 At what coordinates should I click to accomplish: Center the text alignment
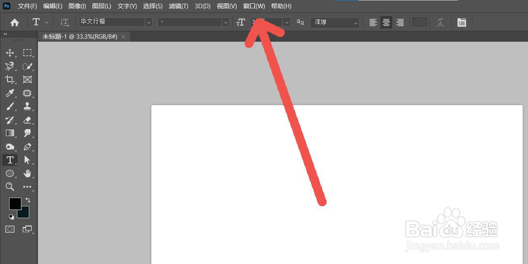coord(386,23)
